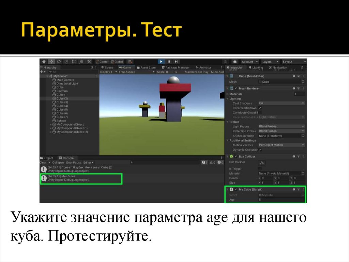Switch to the Project tab
This screenshot has width=349, height=262.
pyautogui.click(x=46, y=158)
